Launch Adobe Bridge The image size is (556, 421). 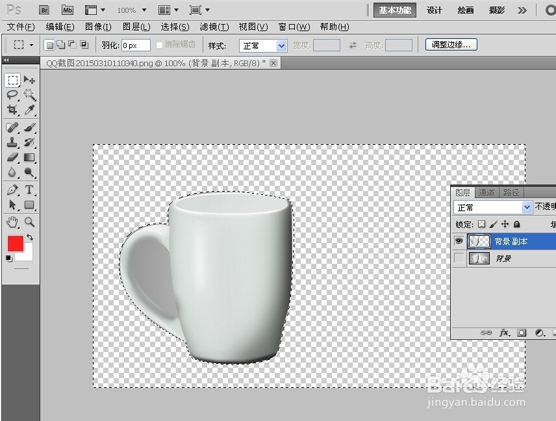pos(44,10)
